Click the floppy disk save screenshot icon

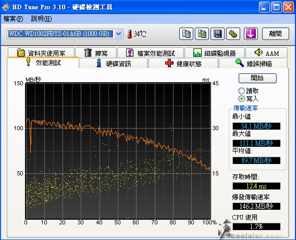coord(217,34)
